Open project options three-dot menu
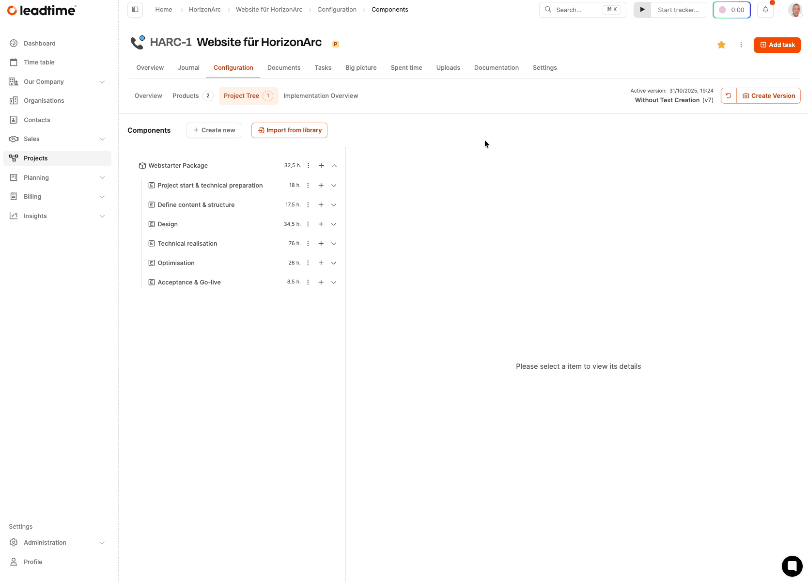 click(741, 45)
